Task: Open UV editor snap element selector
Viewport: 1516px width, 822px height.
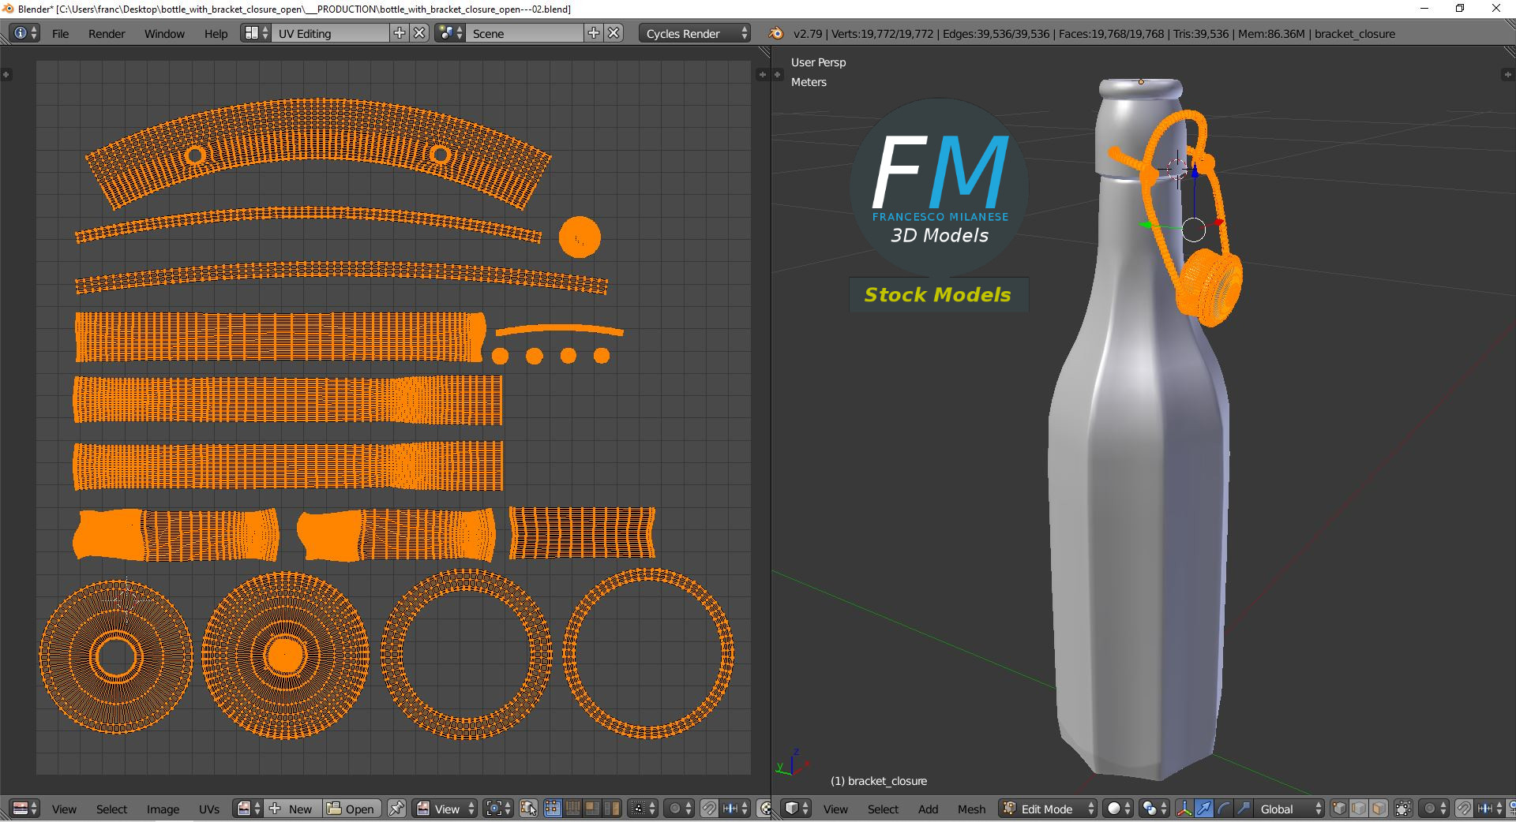Action: click(x=736, y=809)
